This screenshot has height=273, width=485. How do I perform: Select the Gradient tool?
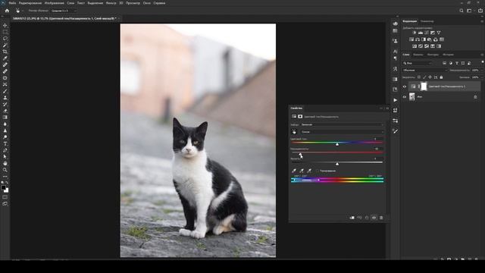click(x=5, y=118)
